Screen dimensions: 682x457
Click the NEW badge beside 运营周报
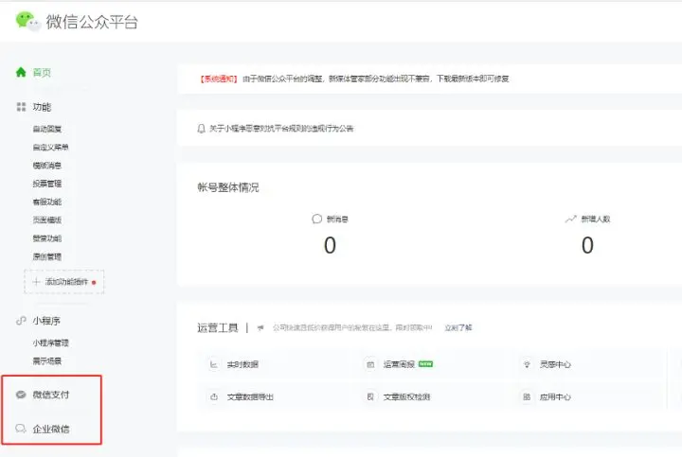coord(426,364)
